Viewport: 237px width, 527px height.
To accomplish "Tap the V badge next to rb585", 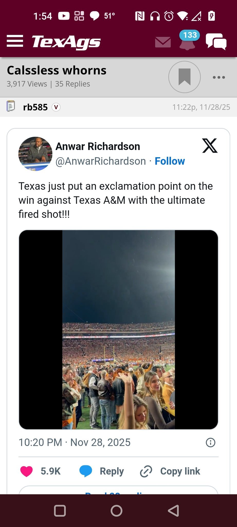I will point(56,107).
